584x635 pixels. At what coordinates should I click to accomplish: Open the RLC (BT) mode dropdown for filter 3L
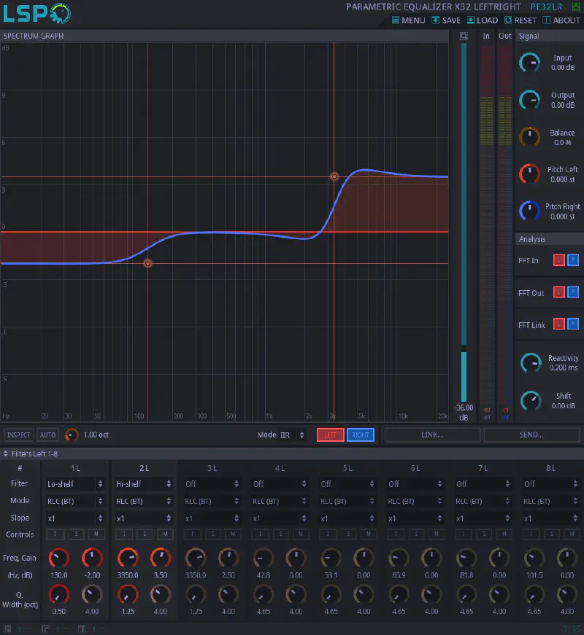[x=212, y=501]
